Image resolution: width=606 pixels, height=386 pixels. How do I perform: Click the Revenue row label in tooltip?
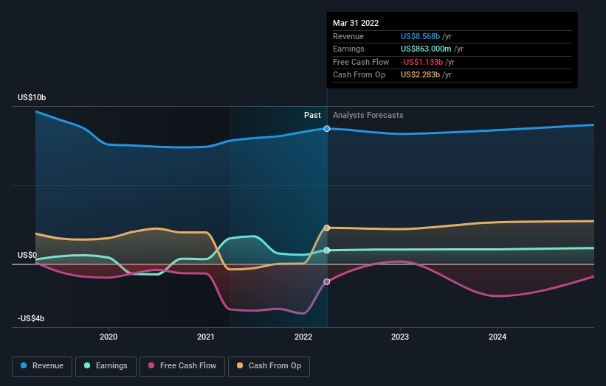(348, 36)
